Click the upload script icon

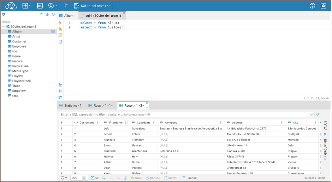[60, 97]
